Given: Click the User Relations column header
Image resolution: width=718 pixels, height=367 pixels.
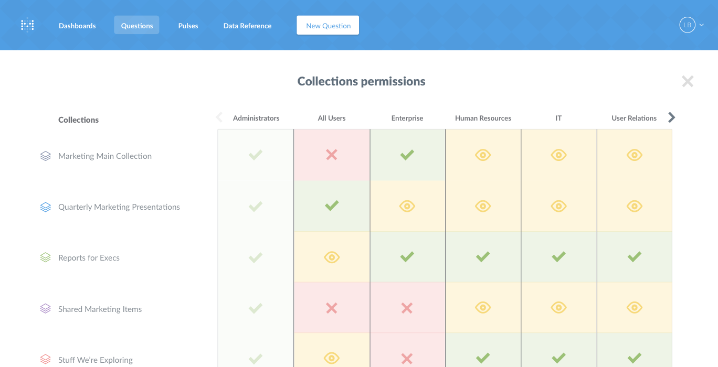Looking at the screenshot, I should point(634,118).
